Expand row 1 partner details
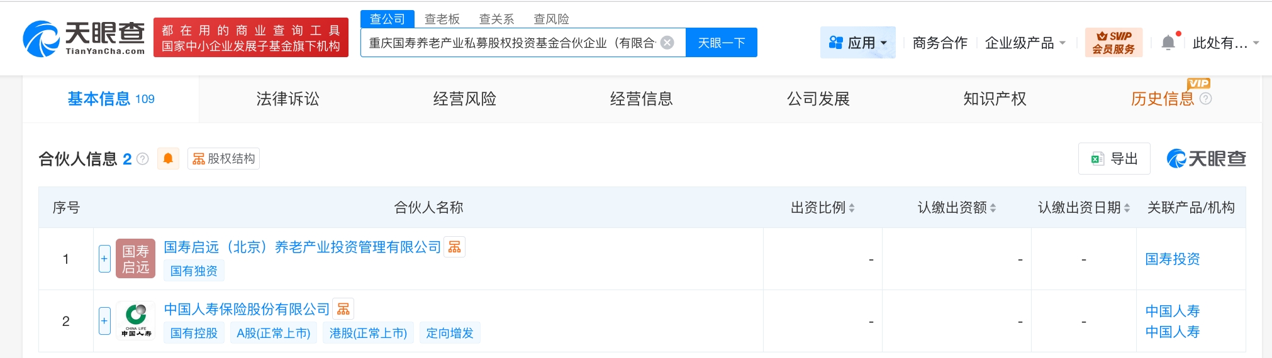The height and width of the screenshot is (358, 1272). tap(104, 259)
